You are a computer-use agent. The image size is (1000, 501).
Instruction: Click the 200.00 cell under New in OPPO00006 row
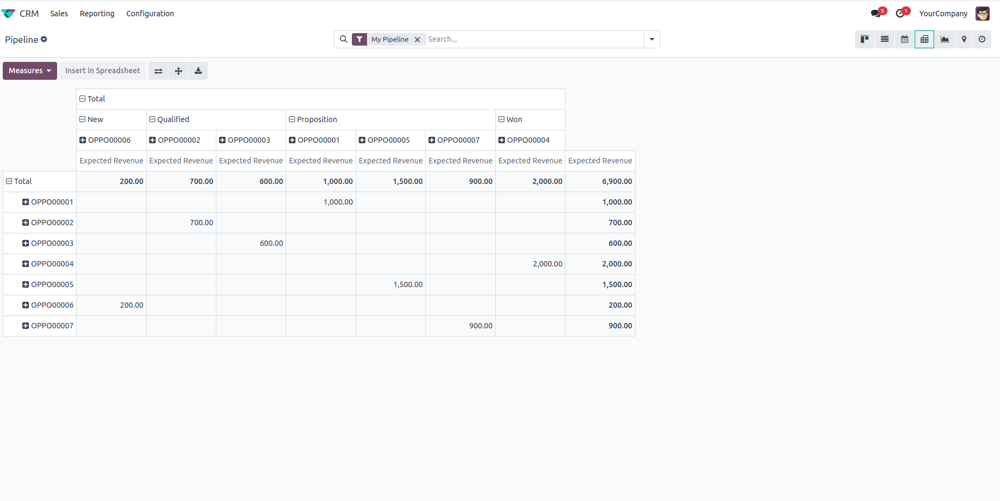coord(111,305)
